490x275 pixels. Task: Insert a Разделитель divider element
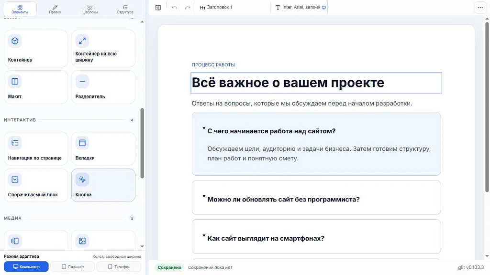coord(103,87)
